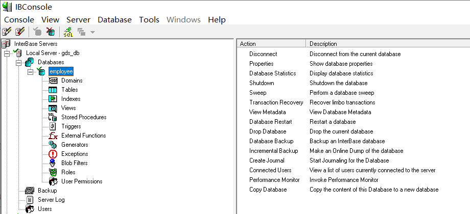Screen dimensions: 470x214
Task: Click the User Permissions node icon
Action: click(x=53, y=181)
